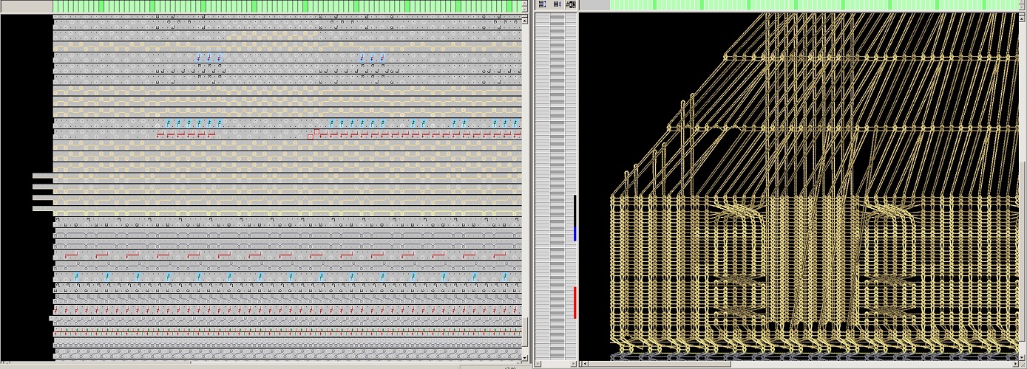1027x369 pixels.
Task: Click left arrow of fabric view horizontal scrollbar
Action: tap(584, 364)
